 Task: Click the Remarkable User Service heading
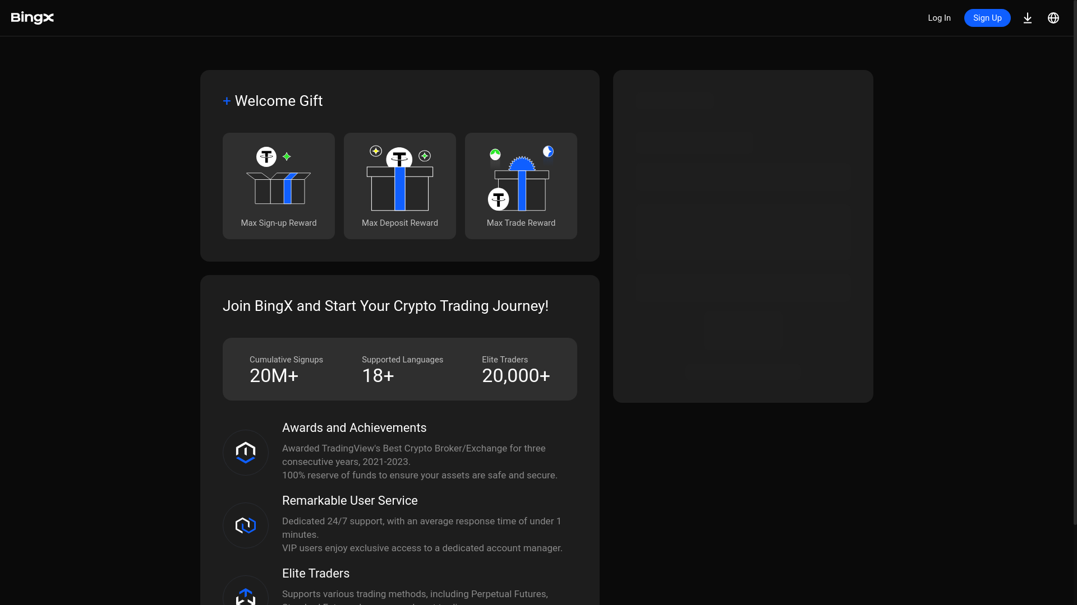349,501
